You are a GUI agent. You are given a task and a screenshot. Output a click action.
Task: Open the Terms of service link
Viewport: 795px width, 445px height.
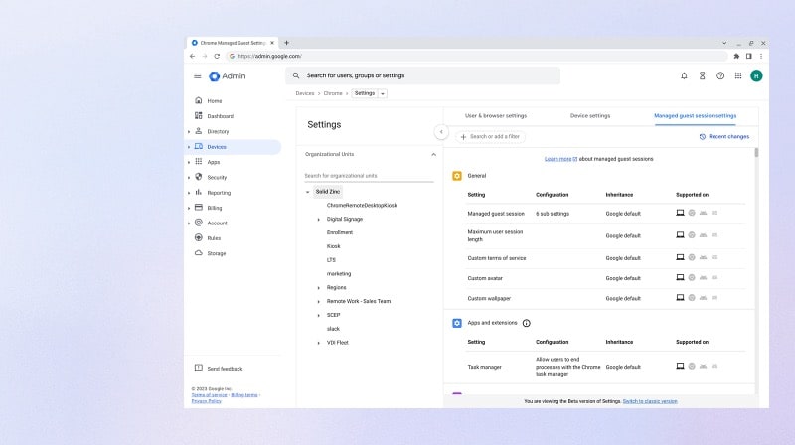tap(209, 395)
